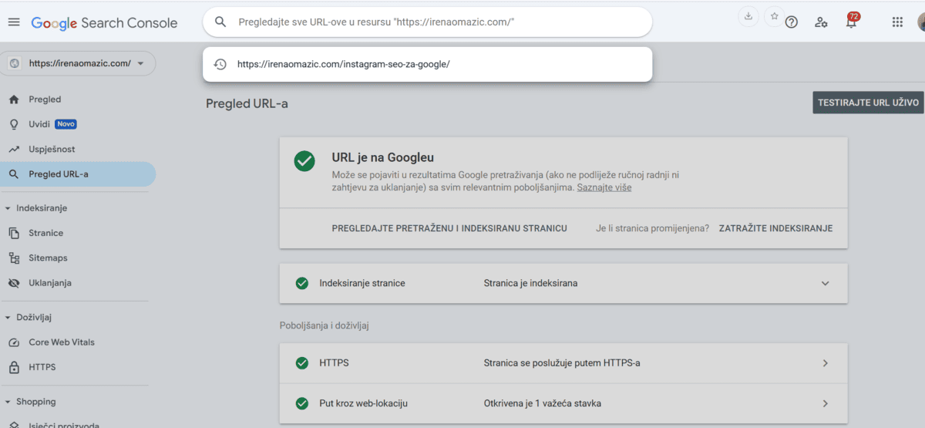Image resolution: width=925 pixels, height=428 pixels.
Task: Select Sitemaps in the sidebar
Action: (x=48, y=258)
